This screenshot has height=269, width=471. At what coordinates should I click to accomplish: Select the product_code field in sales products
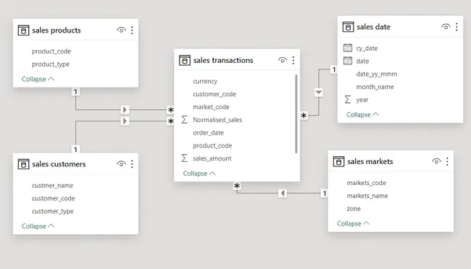click(x=51, y=51)
